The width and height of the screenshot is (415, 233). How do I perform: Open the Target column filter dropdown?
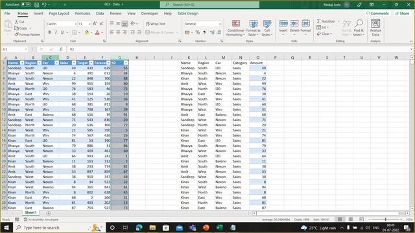[91, 63]
